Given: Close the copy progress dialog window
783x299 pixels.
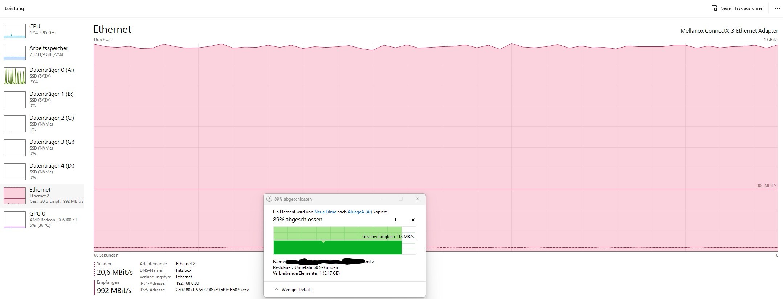Looking at the screenshot, I should tap(417, 199).
